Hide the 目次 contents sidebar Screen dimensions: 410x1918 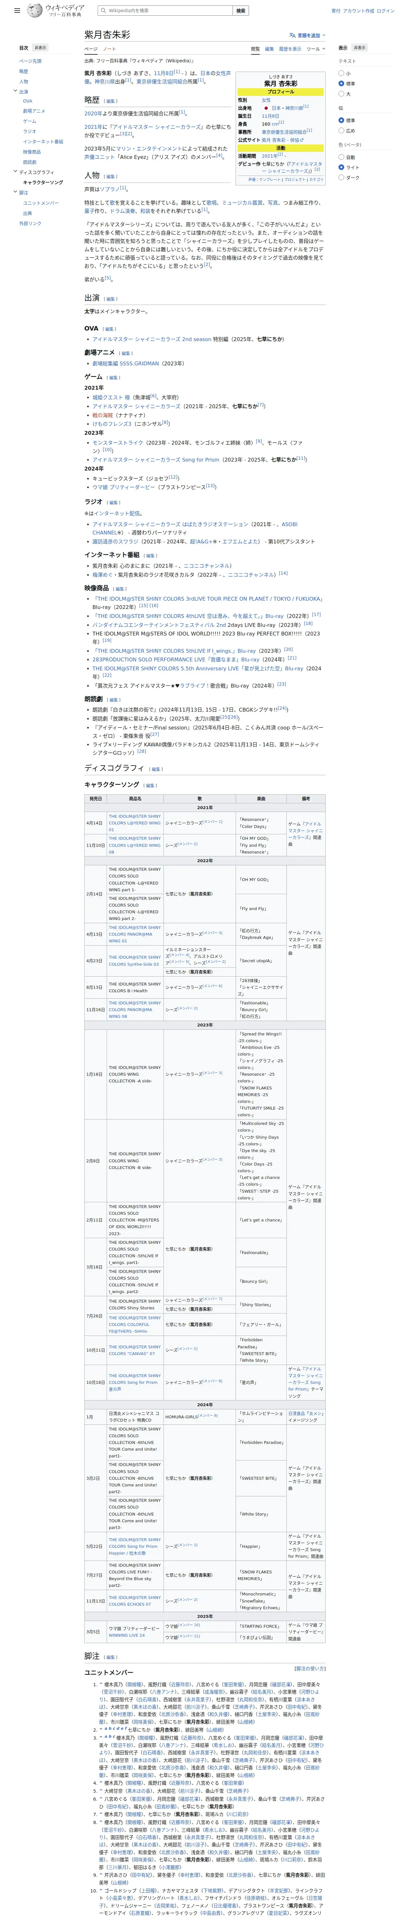tap(40, 48)
